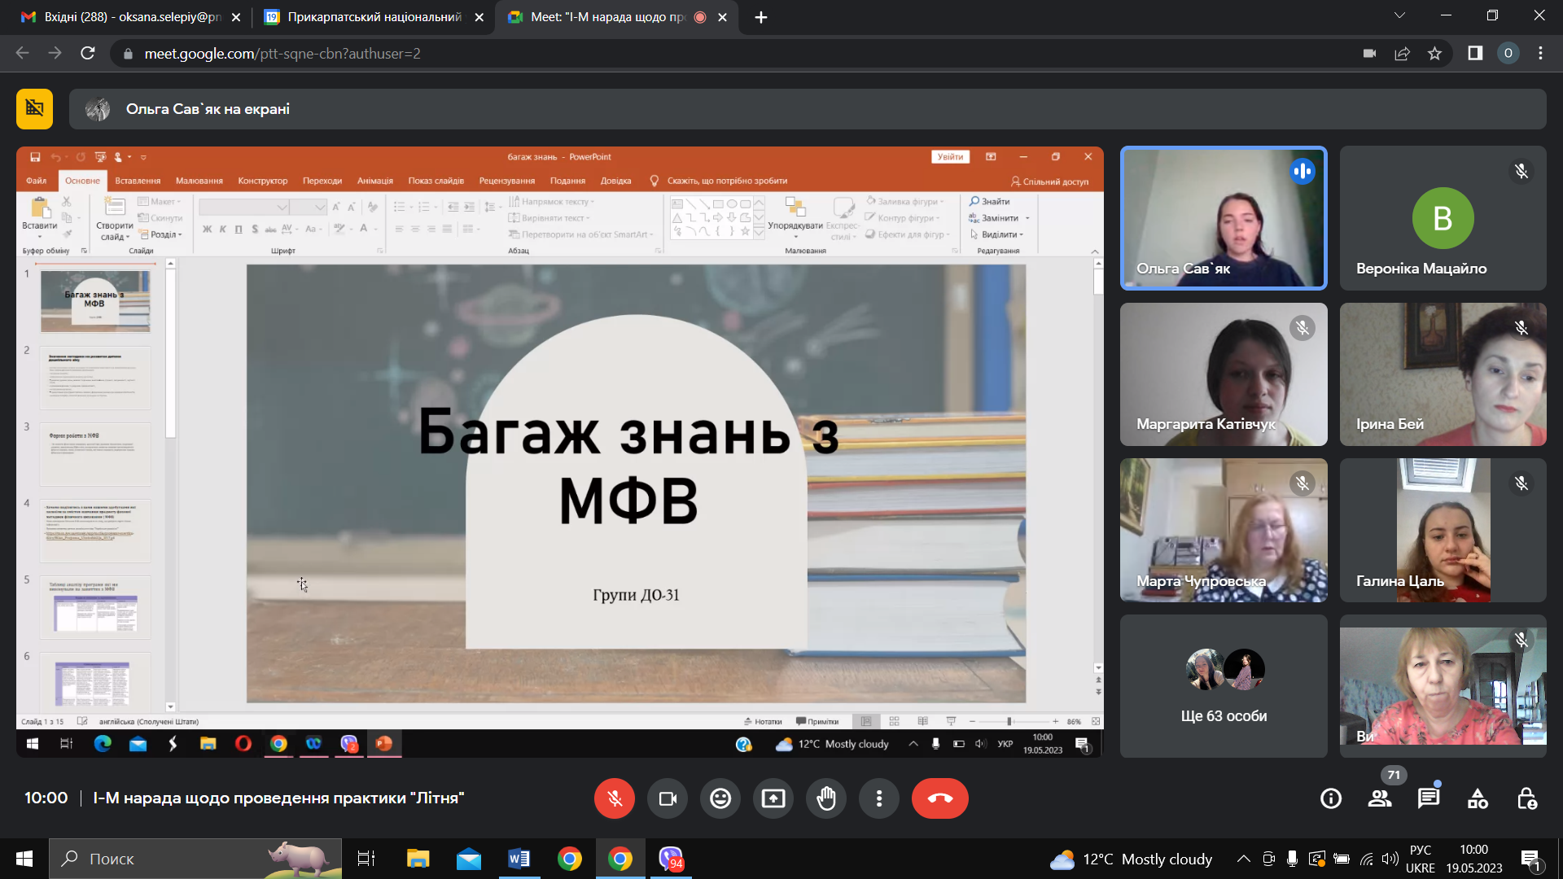Show the participants list with 71 people

[1380, 798]
